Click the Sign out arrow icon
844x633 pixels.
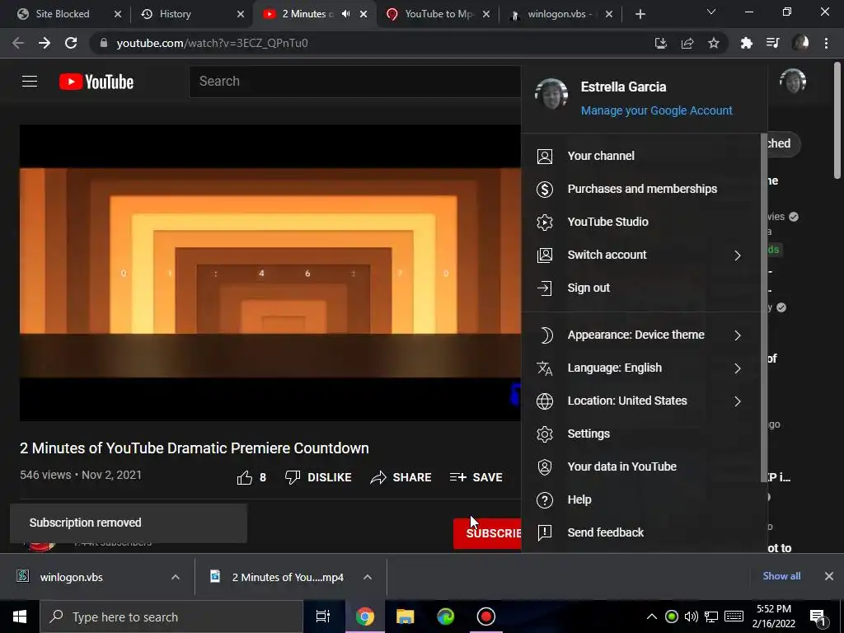(x=545, y=288)
